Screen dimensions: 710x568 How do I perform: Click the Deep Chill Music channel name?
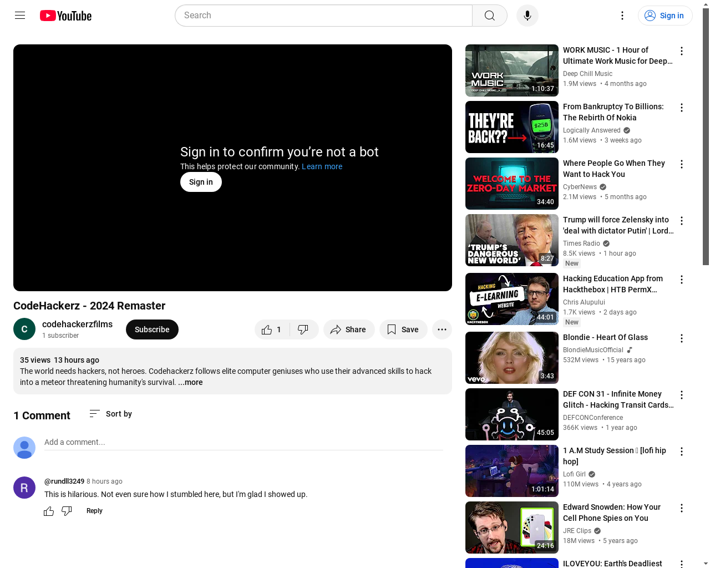[587, 74]
